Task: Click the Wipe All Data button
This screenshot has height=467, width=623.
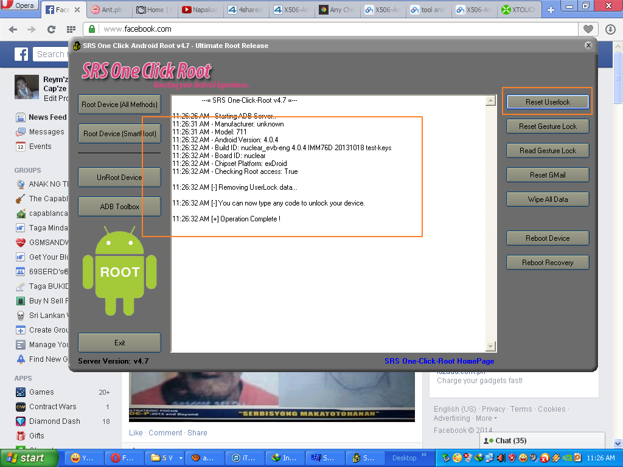Action: click(548, 199)
